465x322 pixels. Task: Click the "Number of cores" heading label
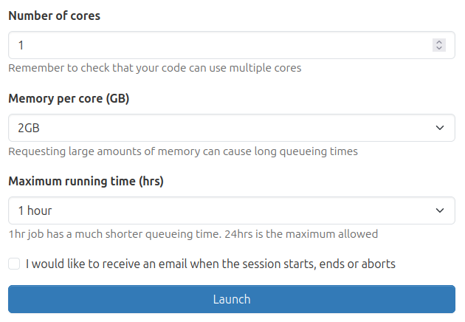[x=54, y=16]
